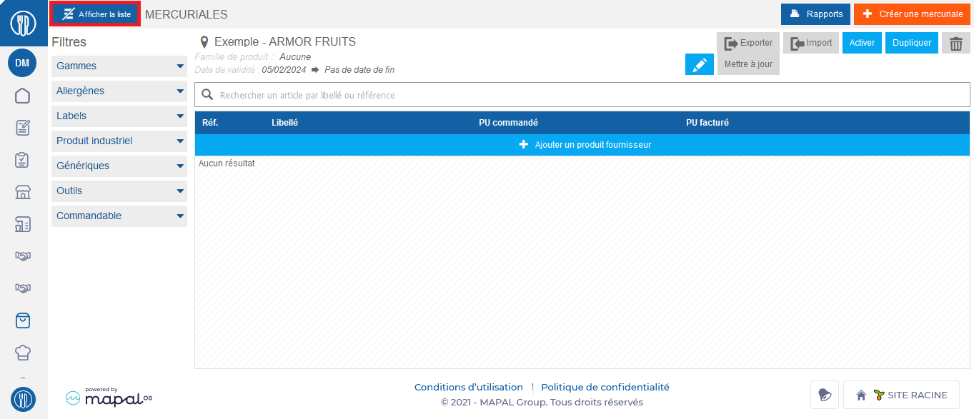Open the SITE RACINE navigation item
This screenshot has width=974, height=419.
point(901,394)
